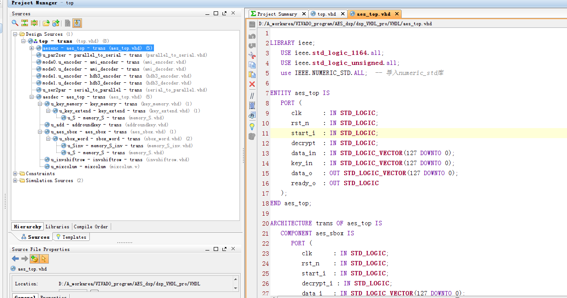Select mode1.u_encoder - hdb3_encoder row
This screenshot has height=298, width=567.
pyautogui.click(x=114, y=76)
